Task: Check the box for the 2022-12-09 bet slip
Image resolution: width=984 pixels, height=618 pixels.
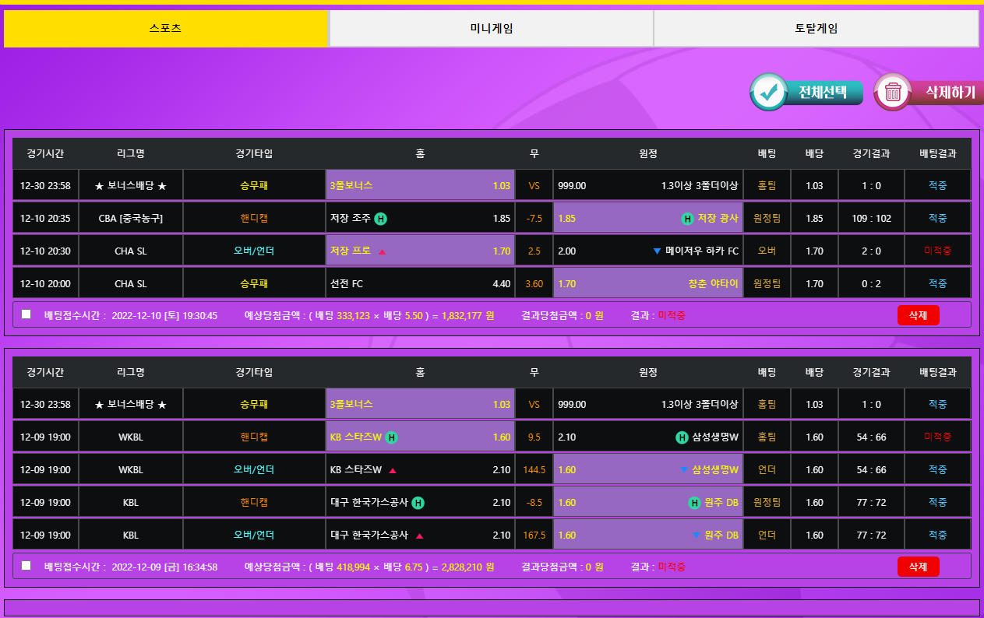Action: click(x=26, y=566)
